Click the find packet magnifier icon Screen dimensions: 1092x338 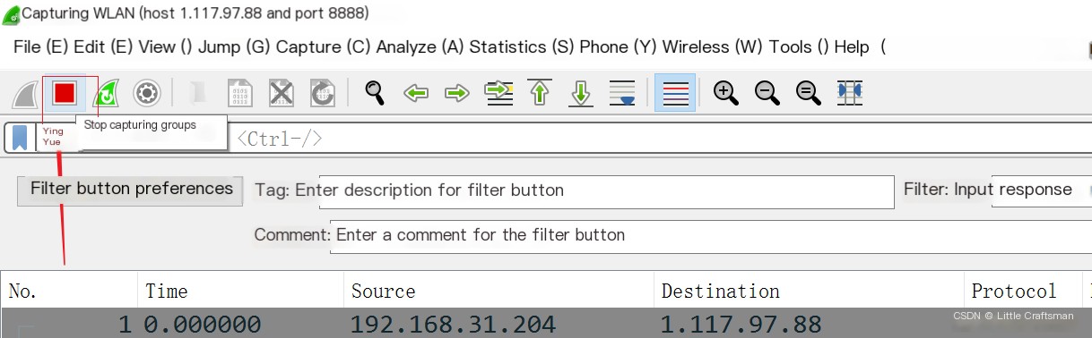pos(374,92)
